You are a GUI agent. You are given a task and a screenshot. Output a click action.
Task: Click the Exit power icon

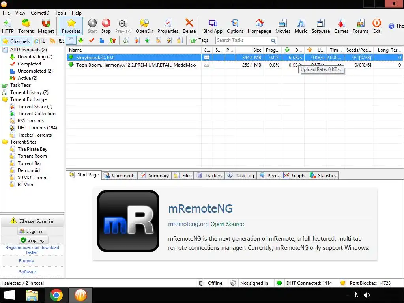click(377, 26)
